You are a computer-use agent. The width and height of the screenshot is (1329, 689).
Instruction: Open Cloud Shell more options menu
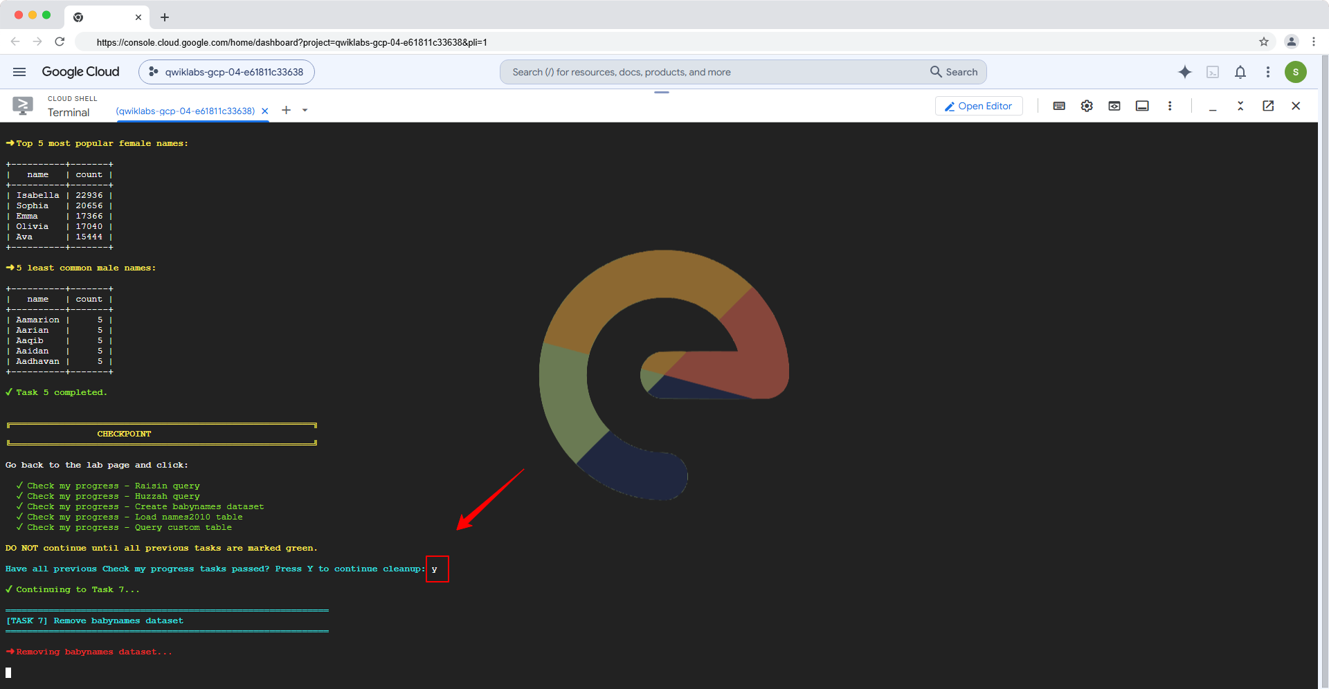(1170, 106)
